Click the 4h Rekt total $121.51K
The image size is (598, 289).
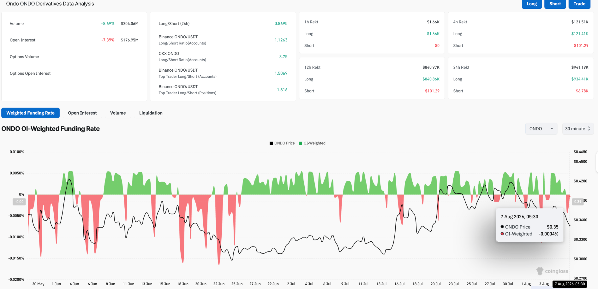point(580,22)
